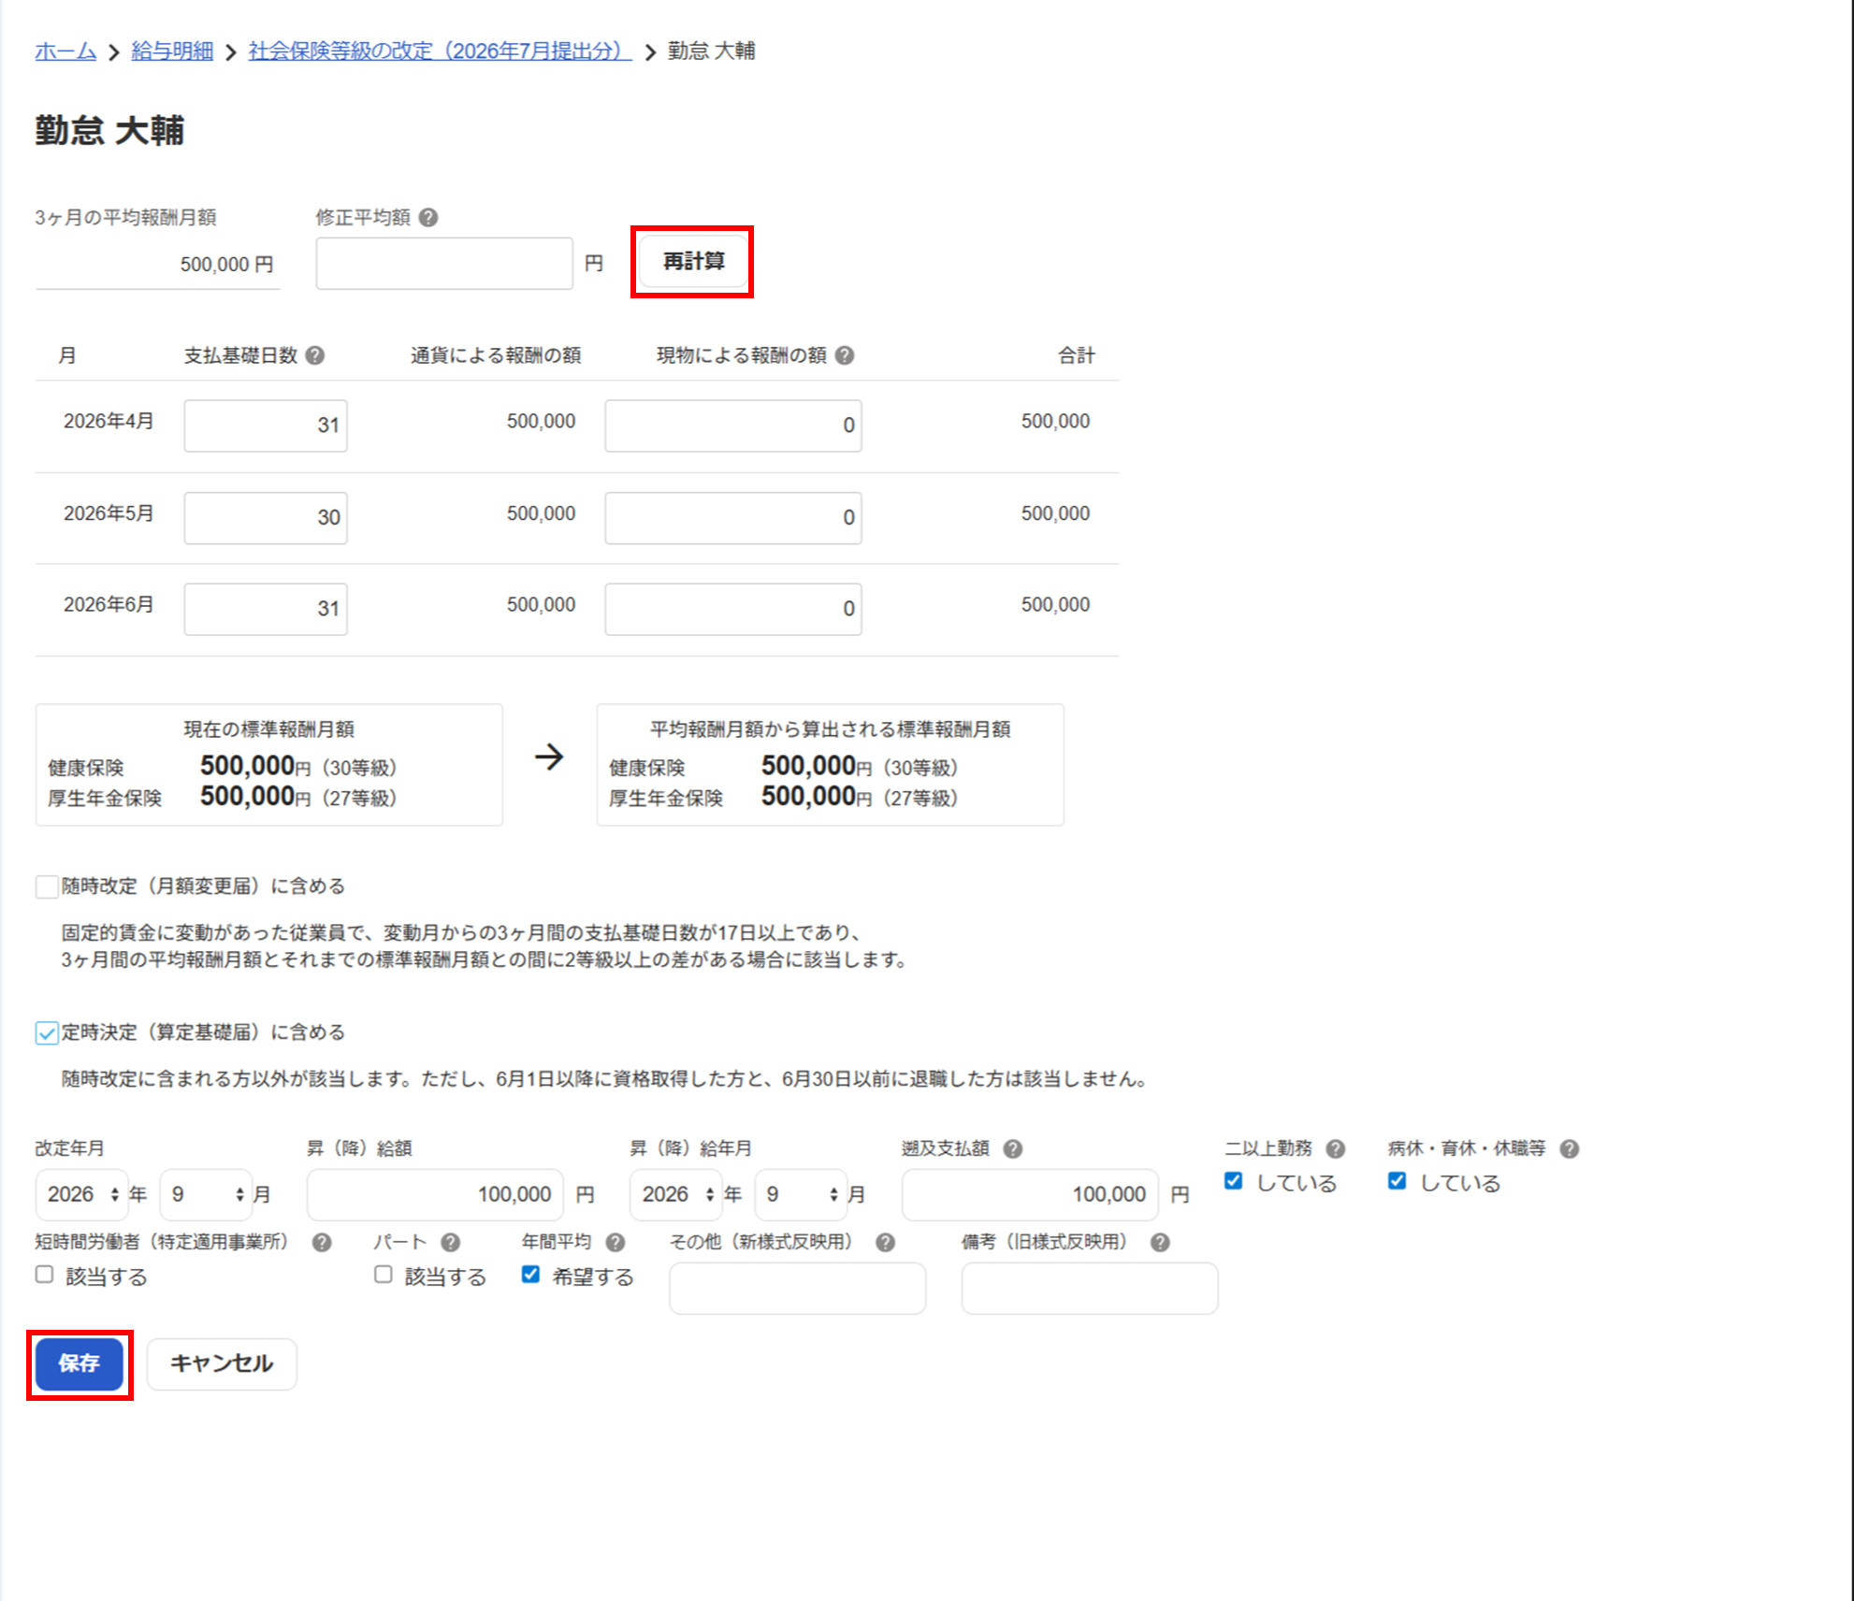This screenshot has height=1601, width=1854.
Task: Click help icon next to 遡及支払額
Action: point(1012,1148)
